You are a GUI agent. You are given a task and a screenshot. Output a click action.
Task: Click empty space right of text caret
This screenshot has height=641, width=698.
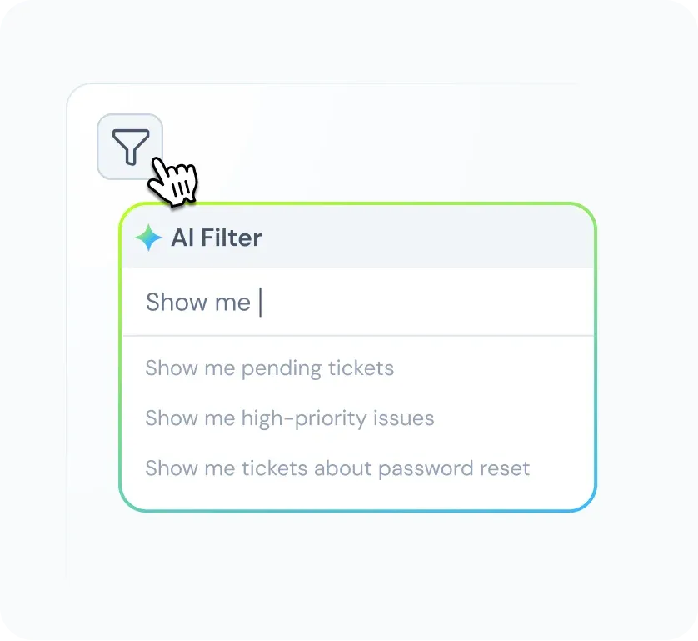click(x=427, y=303)
